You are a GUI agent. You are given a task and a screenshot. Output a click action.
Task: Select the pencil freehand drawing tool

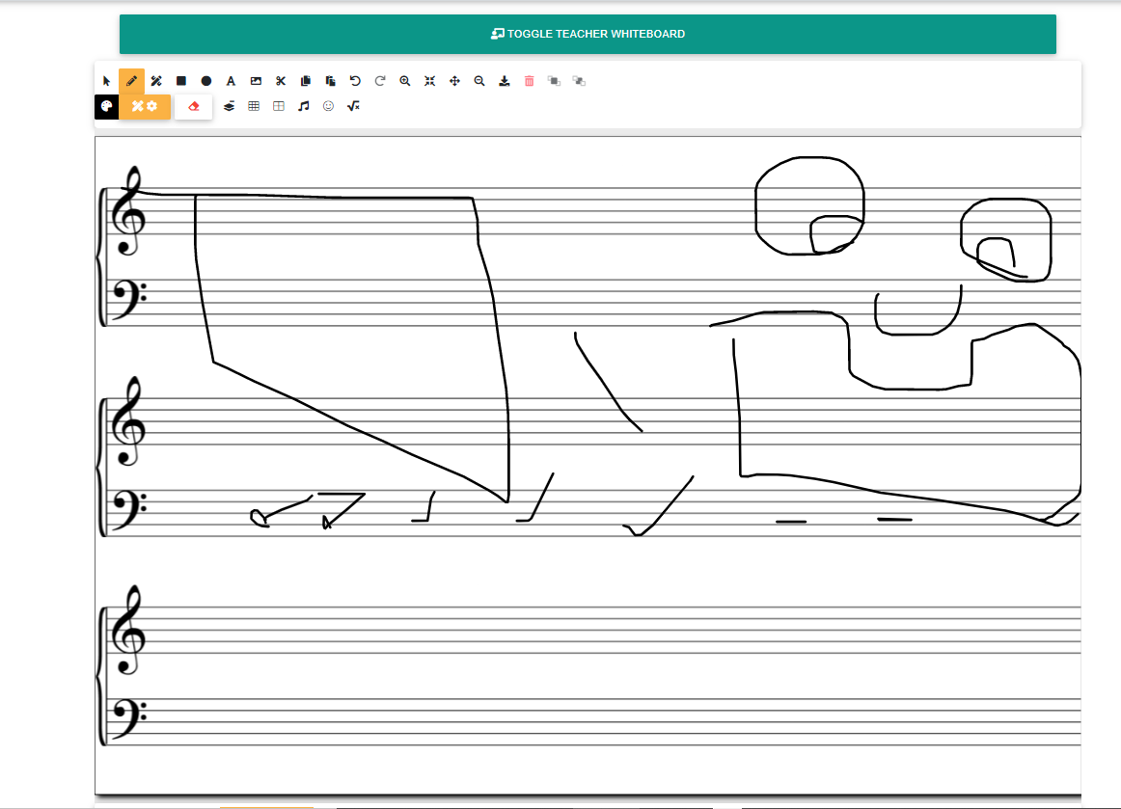(x=131, y=81)
